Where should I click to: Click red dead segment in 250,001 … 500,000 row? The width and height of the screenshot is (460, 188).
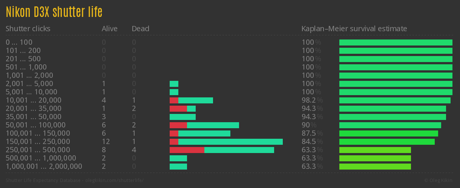[x=187, y=150]
